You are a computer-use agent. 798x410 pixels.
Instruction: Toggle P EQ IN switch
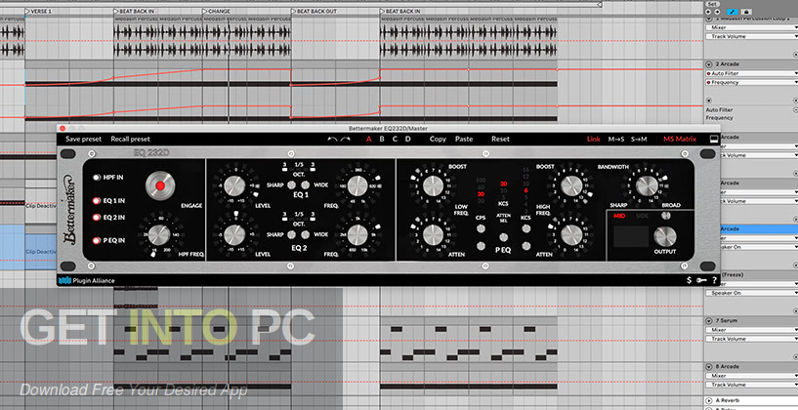pos(96,240)
